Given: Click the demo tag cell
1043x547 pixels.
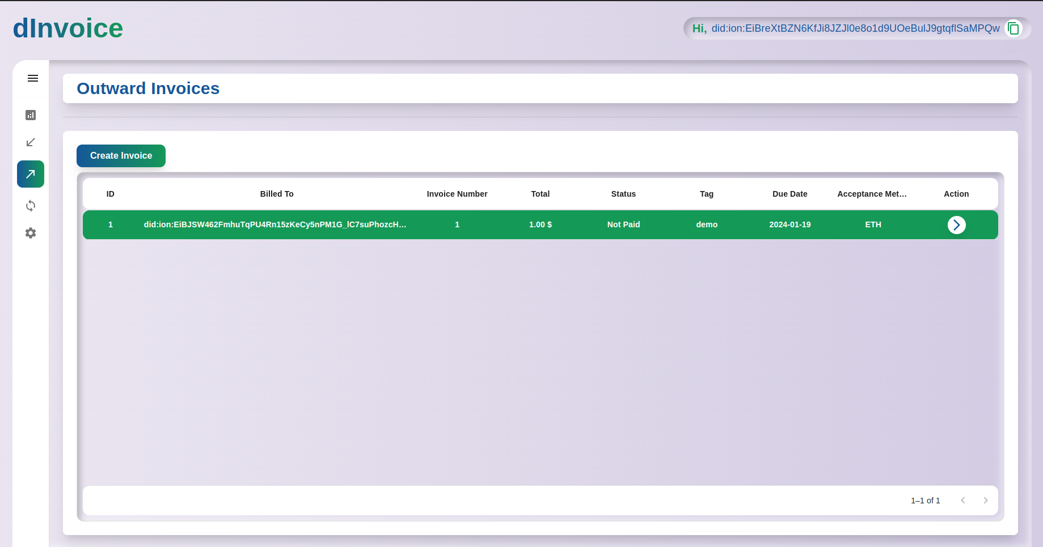Looking at the screenshot, I should 707,224.
